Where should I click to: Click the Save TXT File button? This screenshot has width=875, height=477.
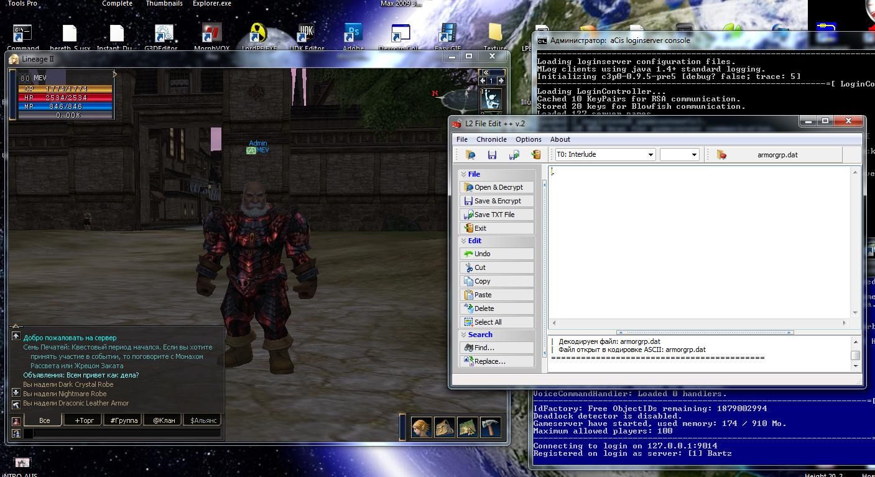tap(497, 215)
